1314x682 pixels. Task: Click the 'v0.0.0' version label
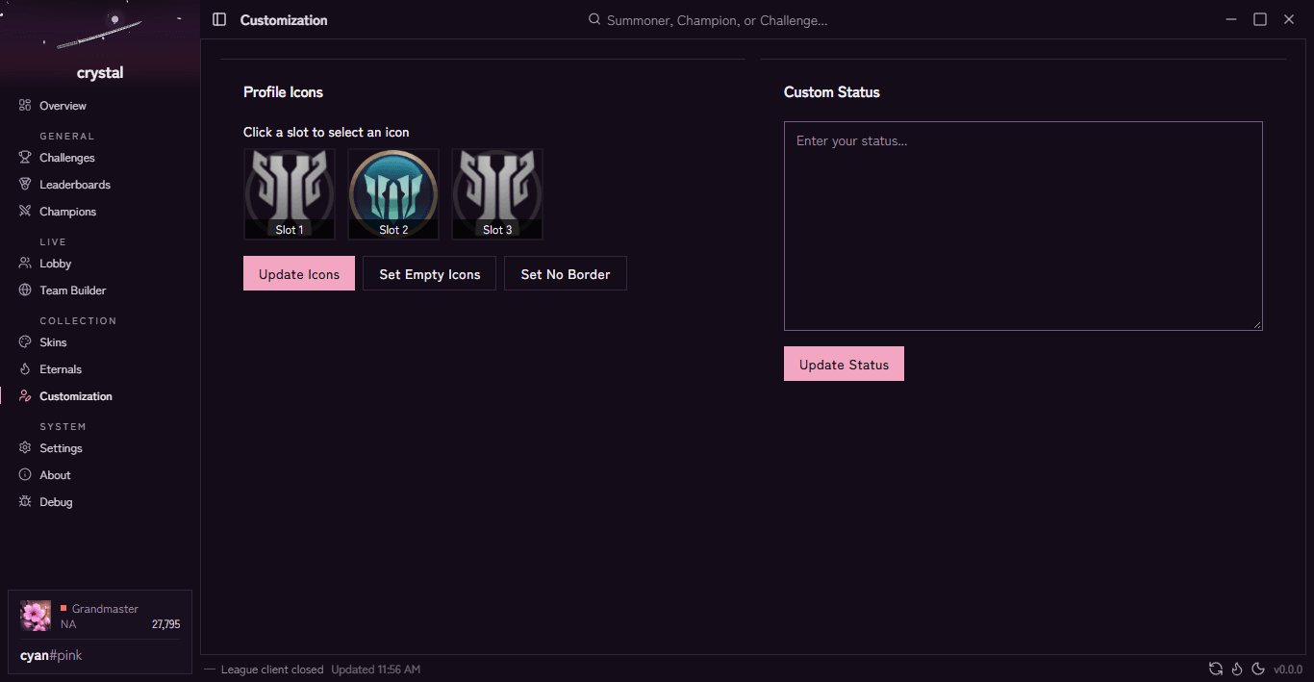click(x=1289, y=669)
